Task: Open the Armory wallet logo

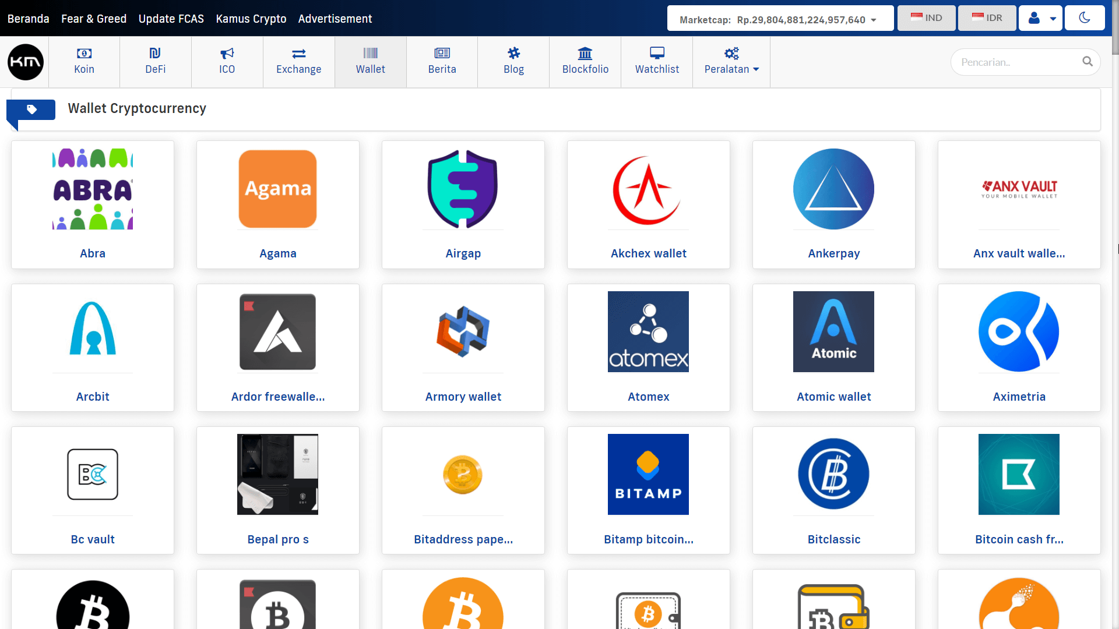Action: (x=463, y=331)
